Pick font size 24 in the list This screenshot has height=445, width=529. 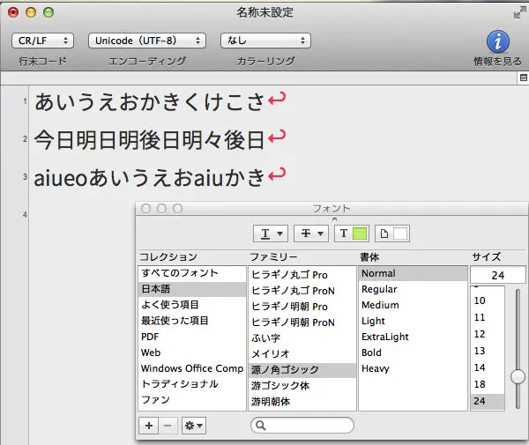point(488,401)
